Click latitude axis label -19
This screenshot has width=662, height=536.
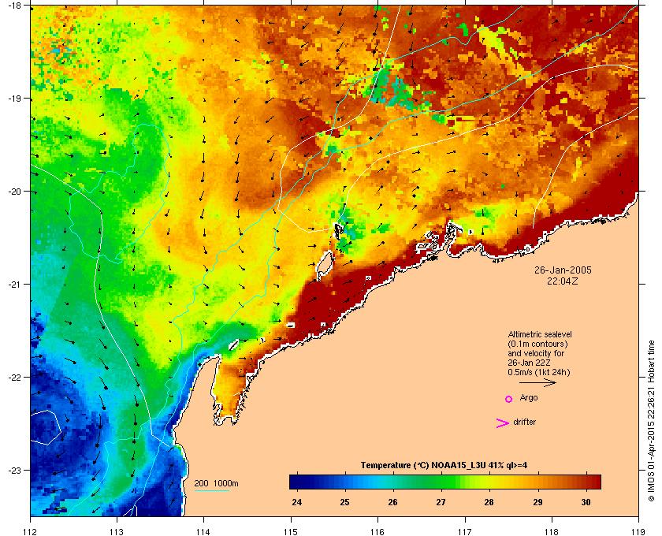[x=14, y=99]
